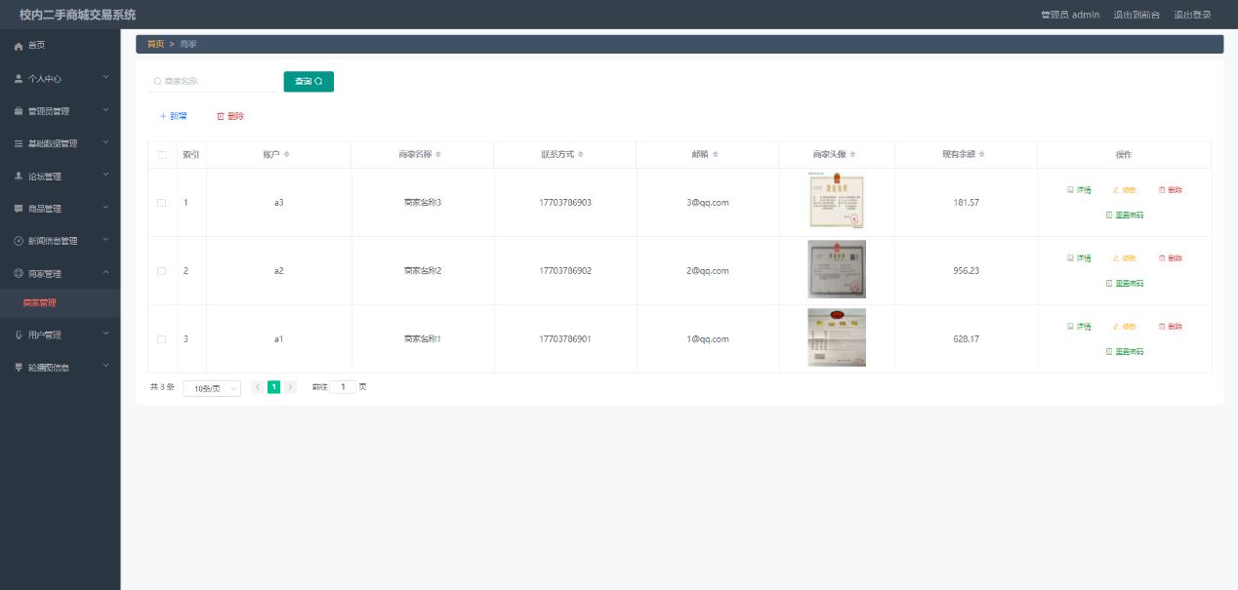The image size is (1238, 590).
Task: Click 首页 in the breadcrumb
Action: (x=155, y=44)
